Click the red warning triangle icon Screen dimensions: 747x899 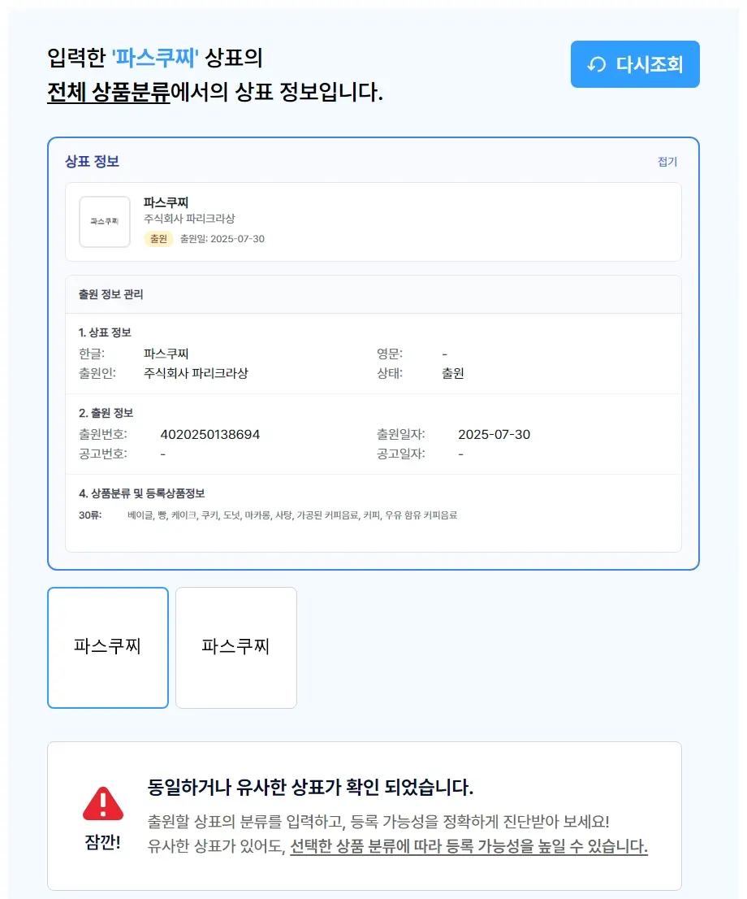(103, 804)
